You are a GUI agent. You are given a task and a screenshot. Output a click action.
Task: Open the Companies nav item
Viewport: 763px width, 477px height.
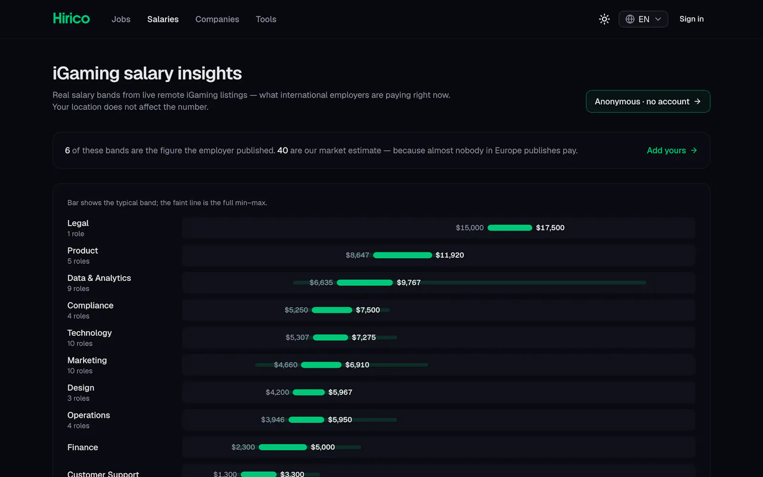pos(217,19)
